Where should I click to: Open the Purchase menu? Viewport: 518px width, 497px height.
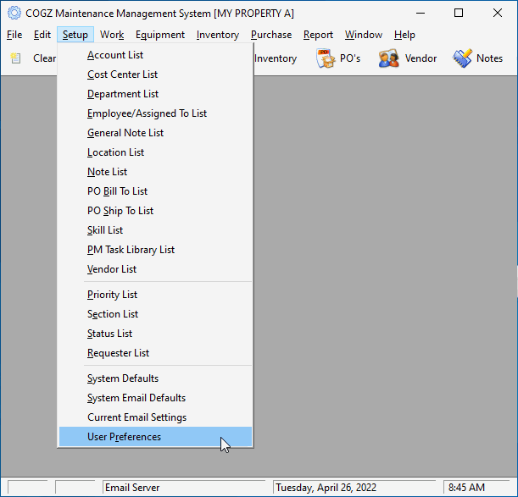[271, 35]
